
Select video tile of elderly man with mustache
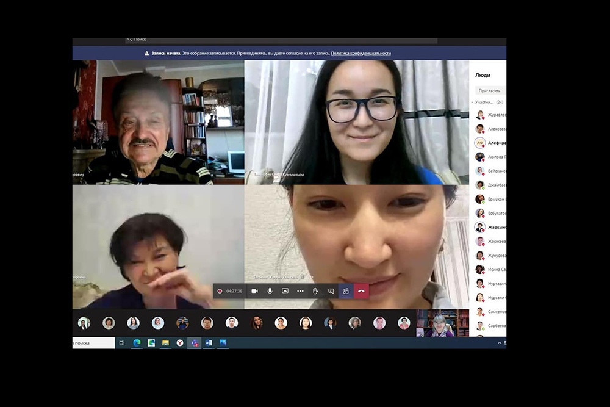tap(159, 122)
